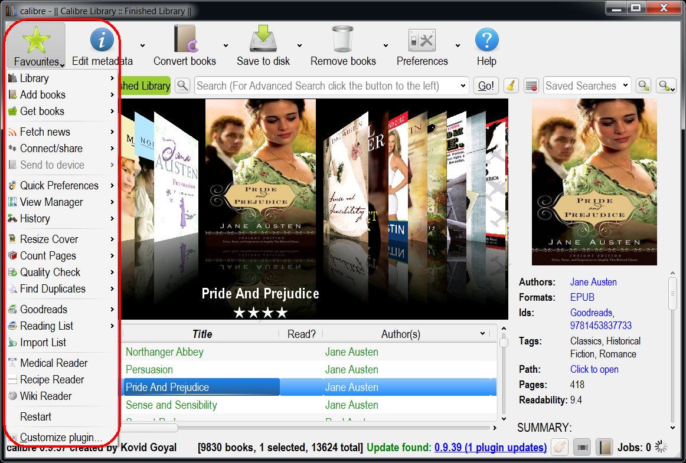Sort by the Title column header
The image size is (686, 463).
pyautogui.click(x=202, y=334)
